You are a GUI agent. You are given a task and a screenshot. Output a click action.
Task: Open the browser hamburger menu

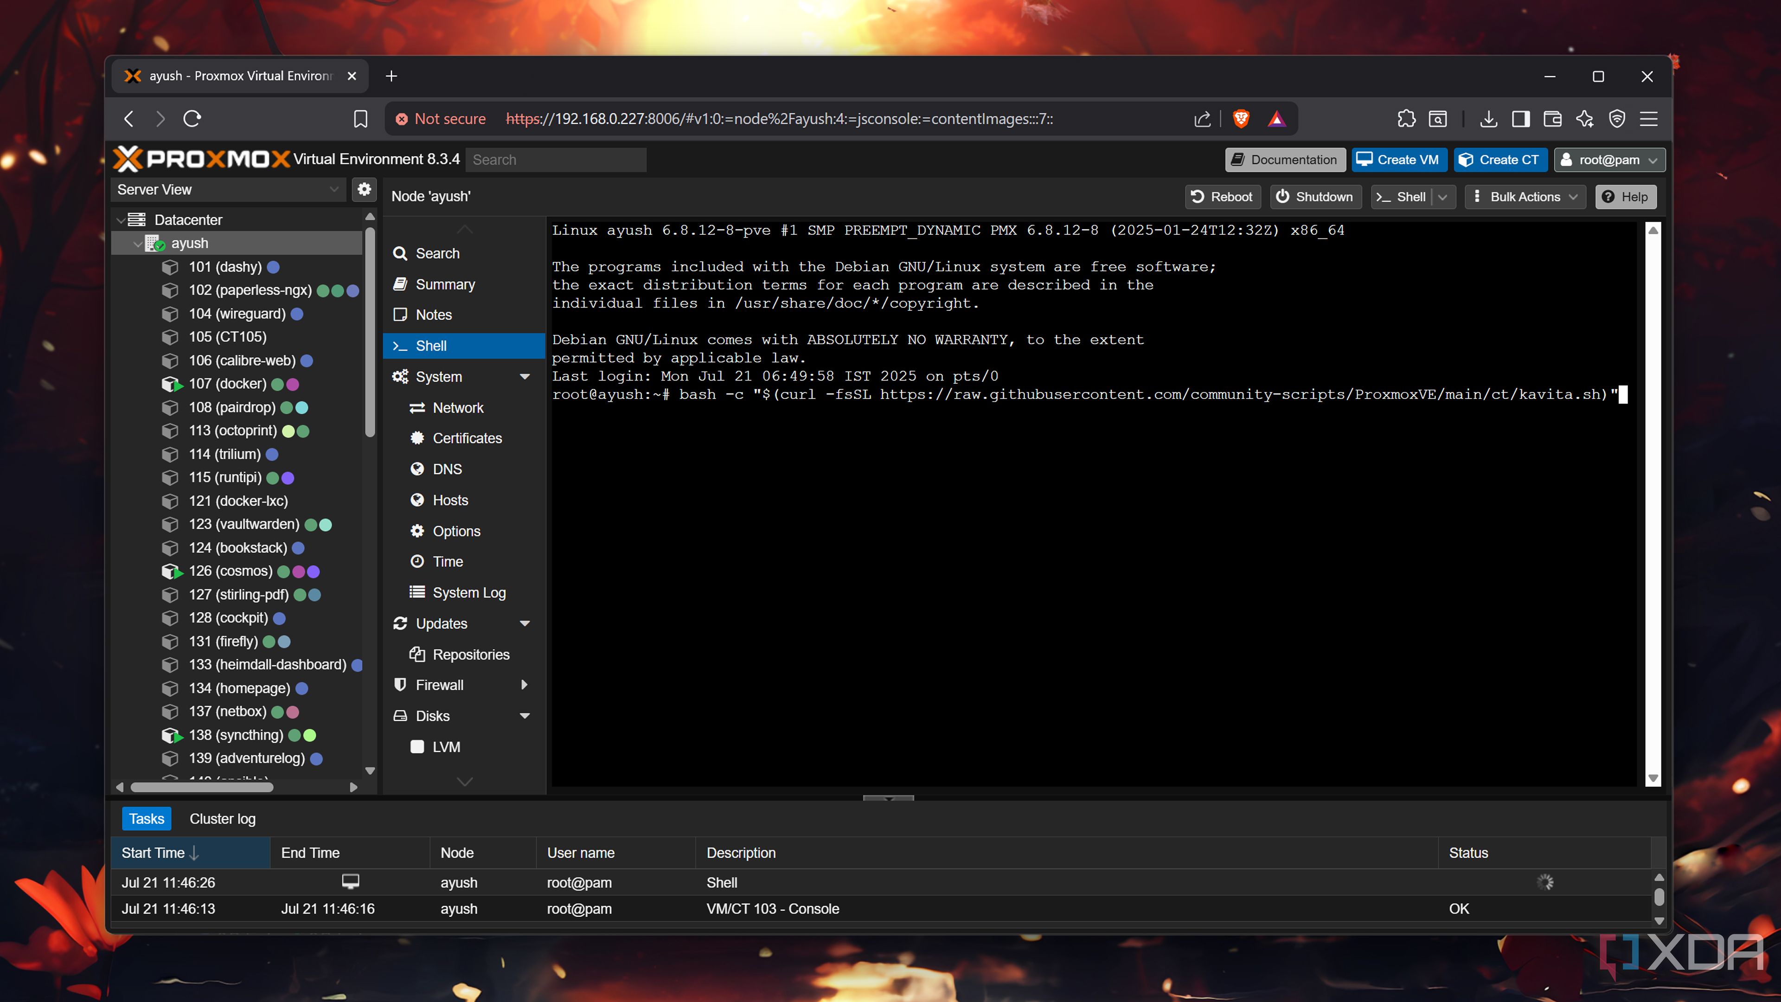click(x=1649, y=119)
